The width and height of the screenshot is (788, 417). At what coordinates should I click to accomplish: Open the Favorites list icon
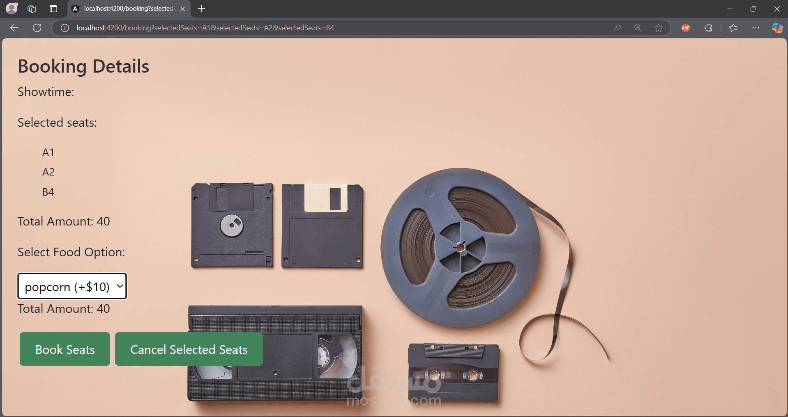[x=733, y=28]
